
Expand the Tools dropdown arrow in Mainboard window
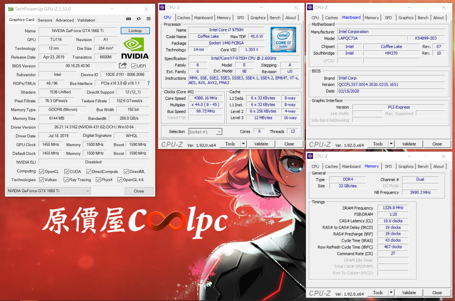click(391, 144)
